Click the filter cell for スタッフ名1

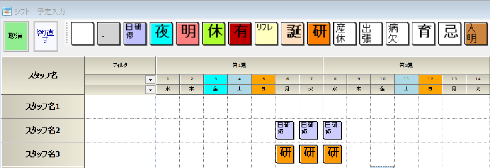tap(121, 106)
